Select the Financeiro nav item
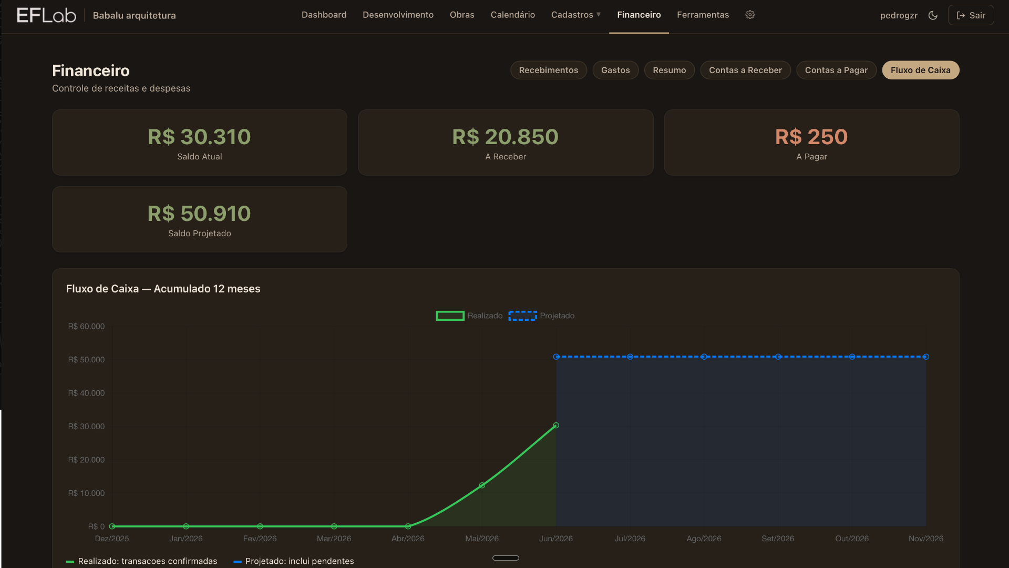Viewport: 1009px width, 568px height. pos(639,15)
